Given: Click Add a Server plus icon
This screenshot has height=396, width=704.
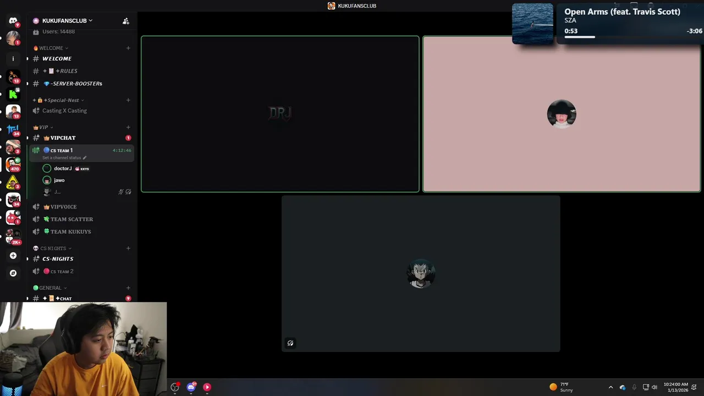Looking at the screenshot, I should [13, 255].
